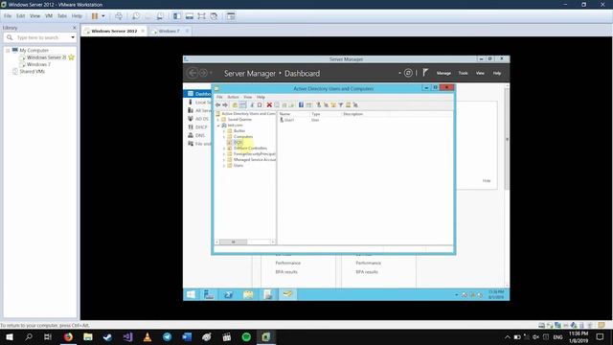Open the VMware Tabs menu
The width and height of the screenshot is (613, 345).
point(62,16)
